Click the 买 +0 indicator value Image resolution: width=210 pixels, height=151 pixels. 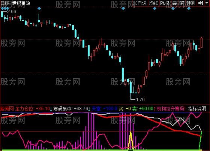pos(124,109)
